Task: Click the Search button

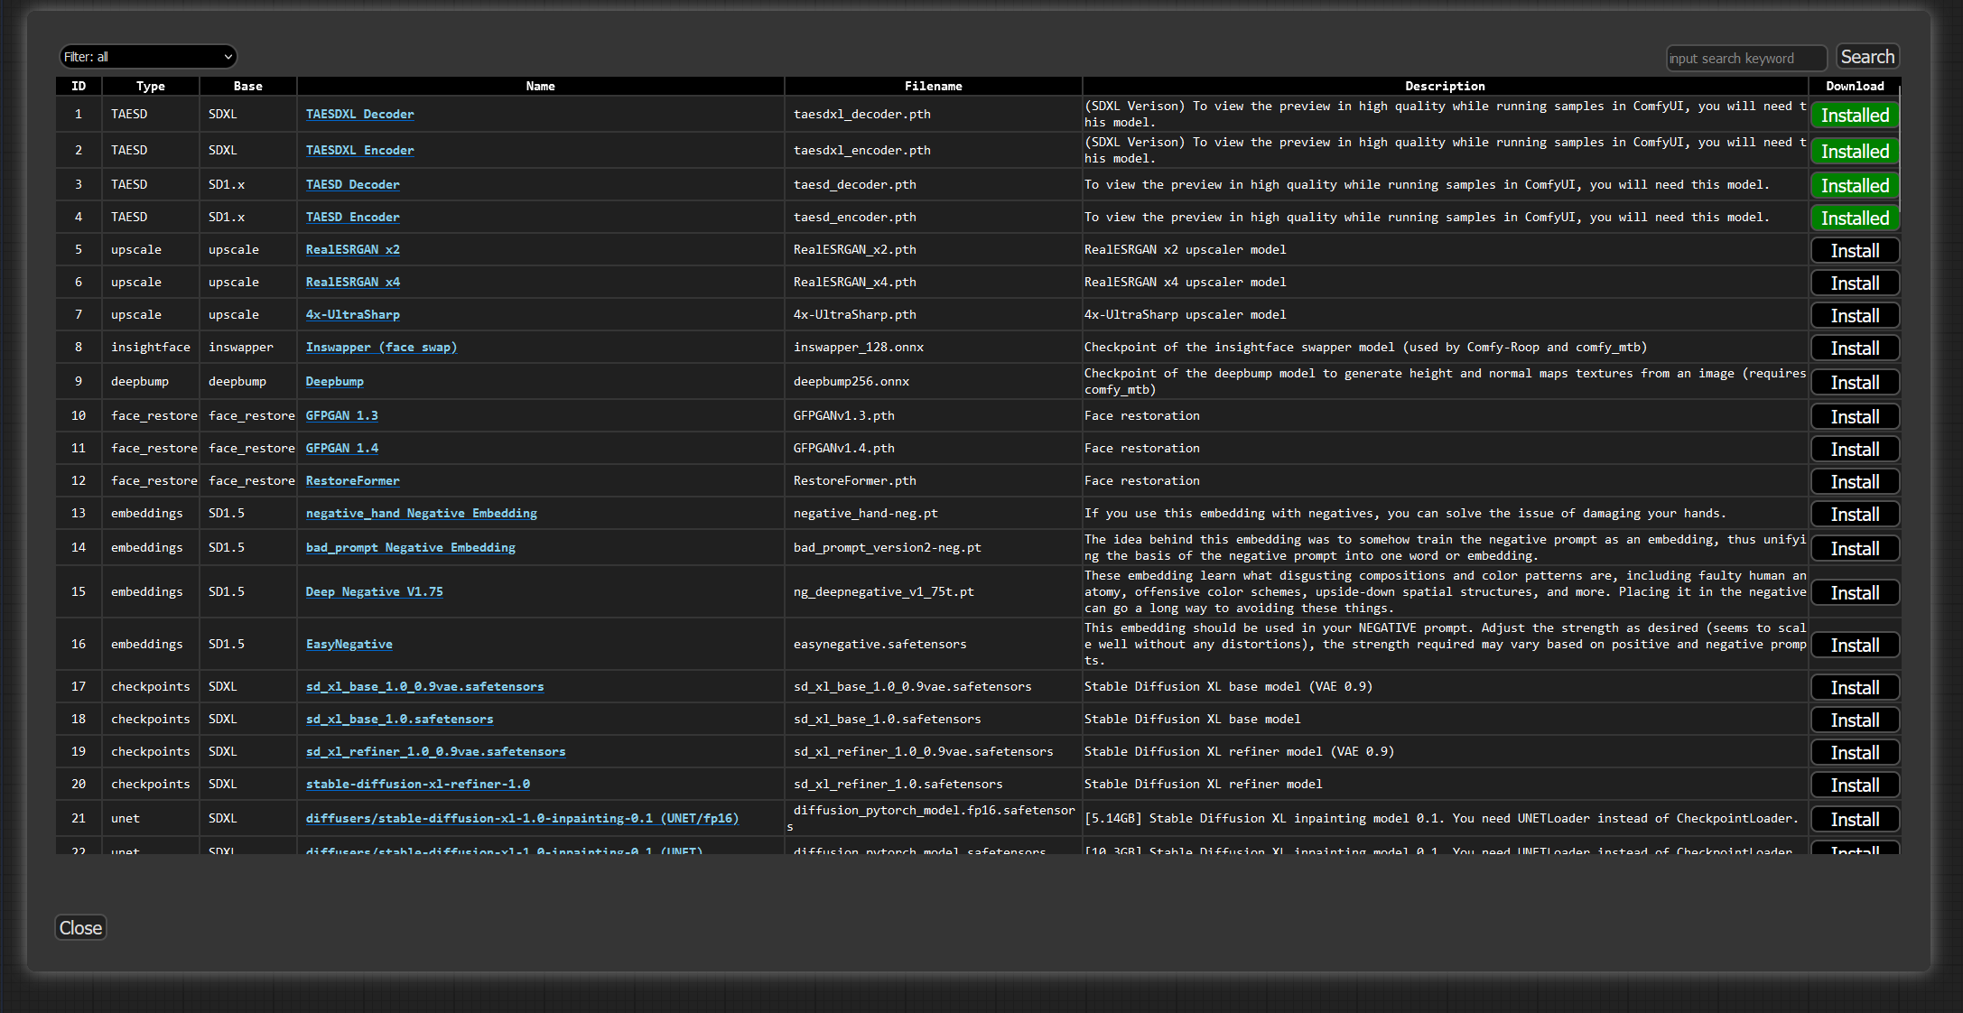Action: (1867, 57)
